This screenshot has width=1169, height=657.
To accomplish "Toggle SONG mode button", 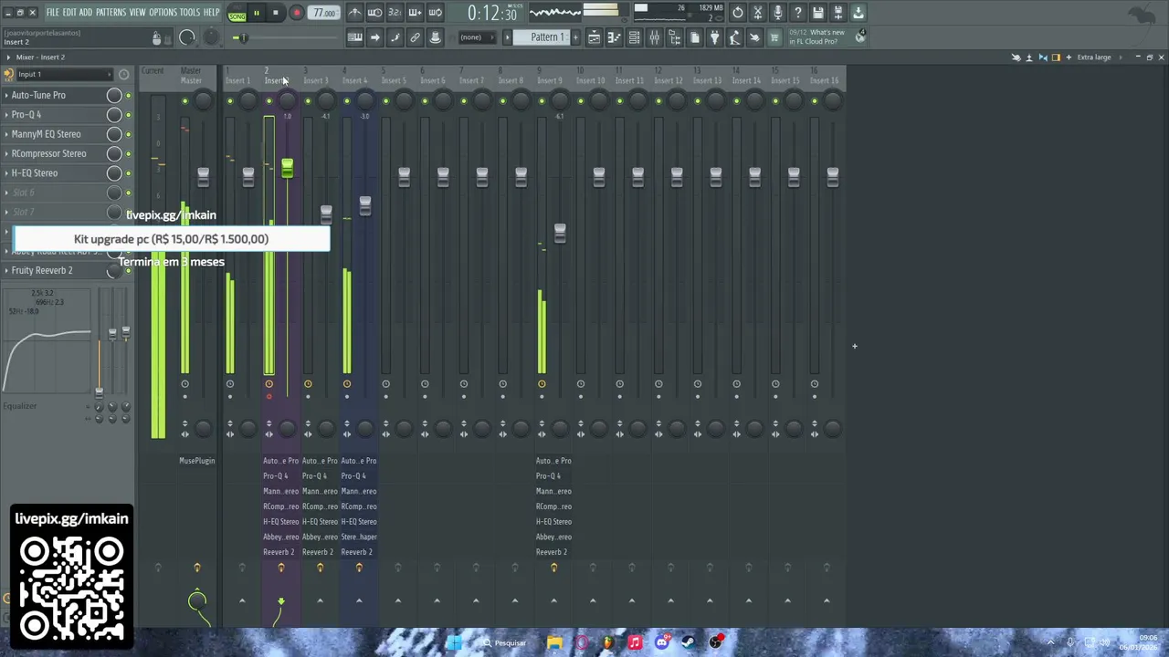I will coord(237,14).
